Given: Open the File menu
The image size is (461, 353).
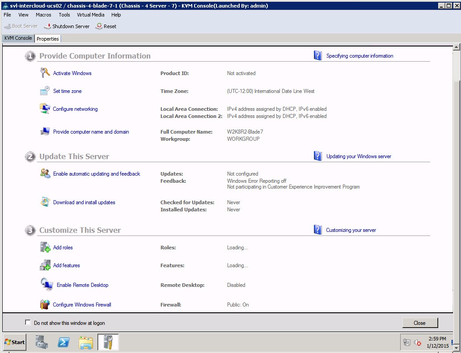Looking at the screenshot, I should 7,15.
